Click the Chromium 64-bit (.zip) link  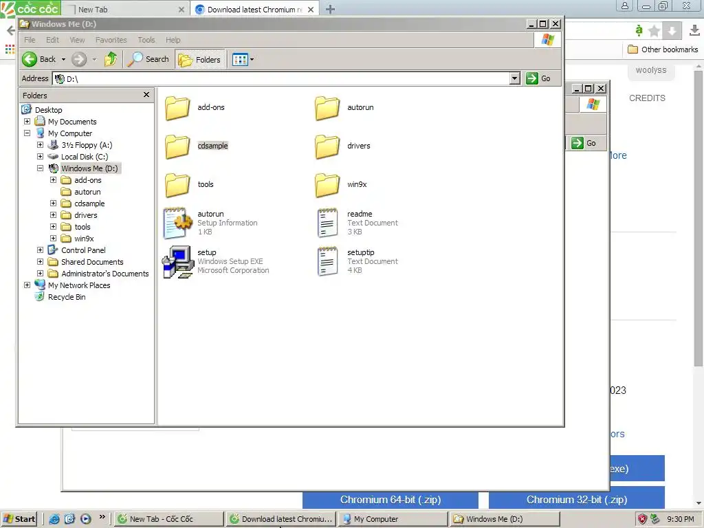coord(390,500)
